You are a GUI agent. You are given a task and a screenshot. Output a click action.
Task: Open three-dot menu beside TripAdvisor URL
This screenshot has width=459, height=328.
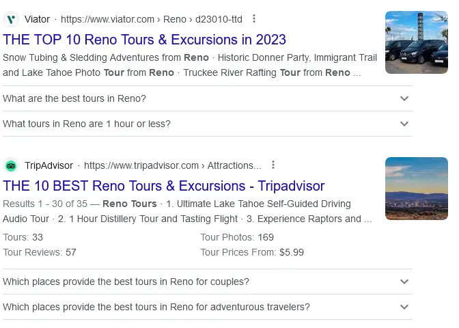[273, 165]
